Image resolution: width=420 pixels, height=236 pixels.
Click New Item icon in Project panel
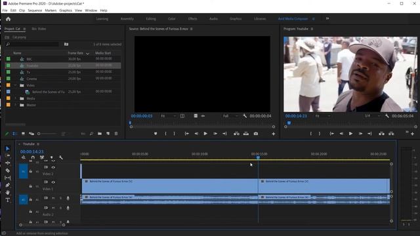coord(108,134)
